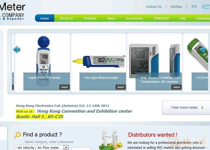Screen dimensions: 210x150
Task: Click the View more news button
Action: pyautogui.click(x=186, y=107)
